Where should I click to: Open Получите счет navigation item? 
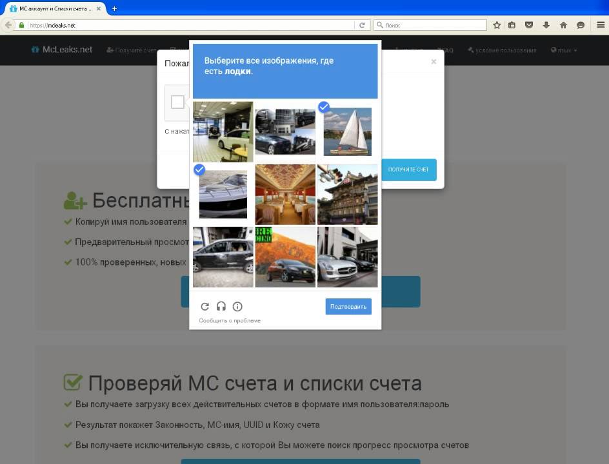point(132,50)
